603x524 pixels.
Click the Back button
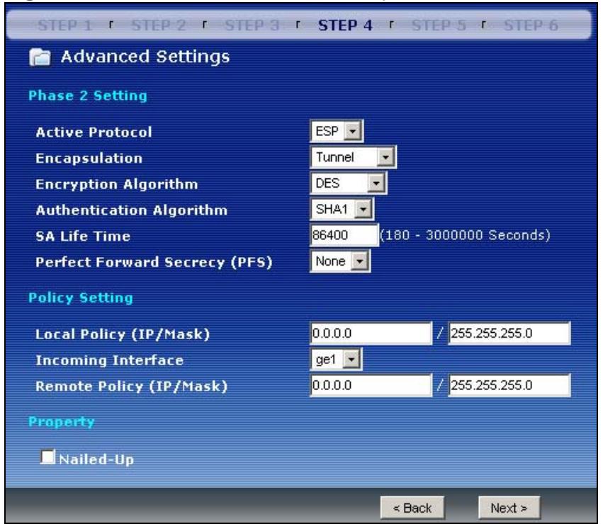tap(412, 508)
